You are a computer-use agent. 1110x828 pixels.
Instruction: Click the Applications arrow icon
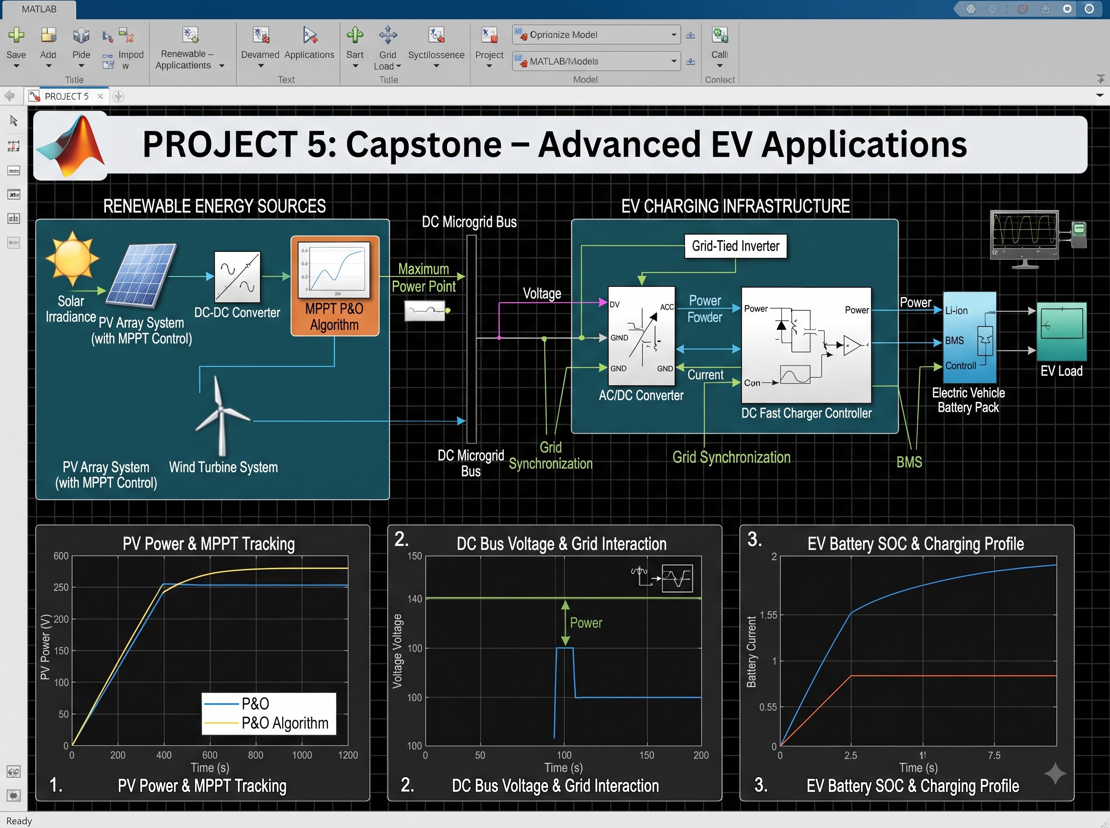(x=309, y=35)
